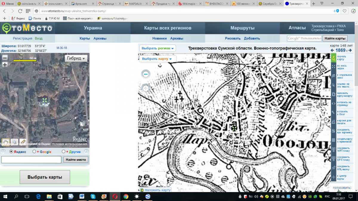Open the 'Почта' bookmark in bookmarks bar

(35, 18)
